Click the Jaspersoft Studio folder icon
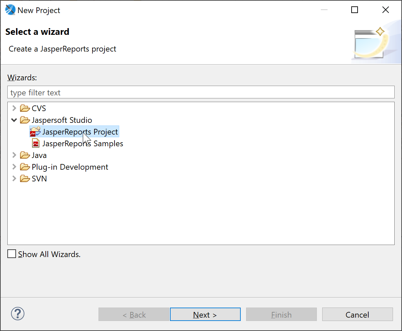The image size is (402, 331). [25, 120]
